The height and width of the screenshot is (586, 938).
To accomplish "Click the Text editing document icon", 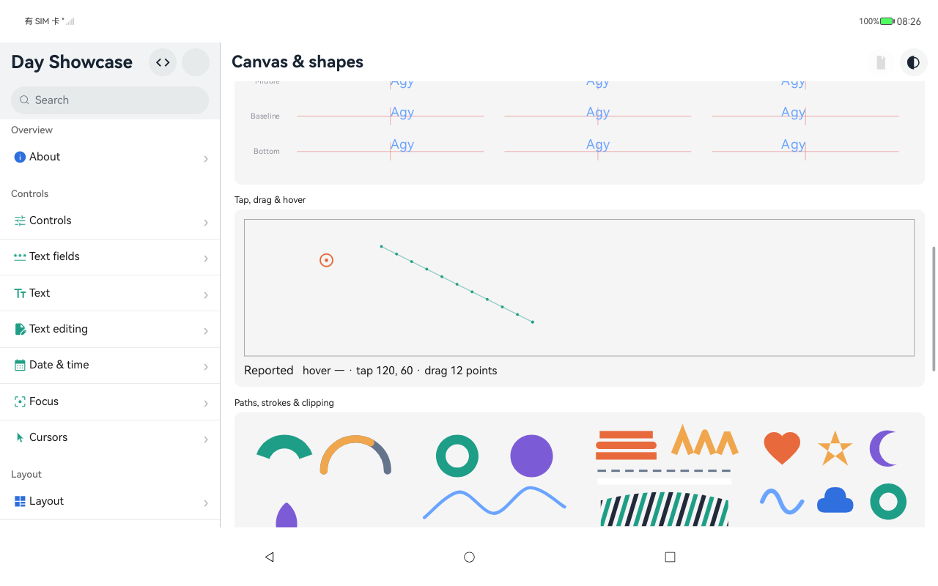I will pos(20,329).
